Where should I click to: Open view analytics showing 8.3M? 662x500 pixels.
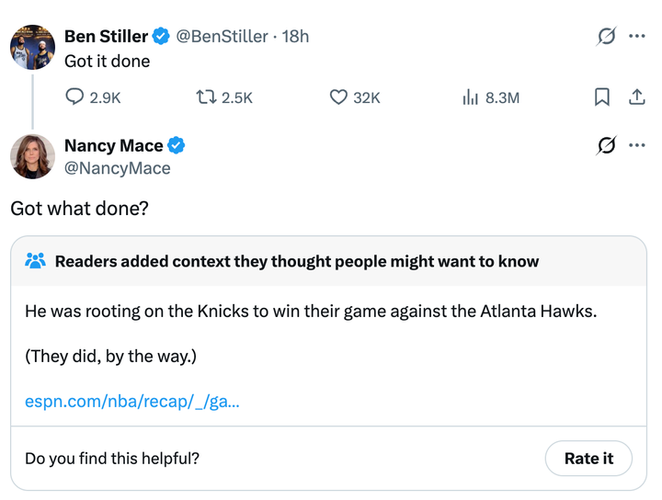click(471, 97)
